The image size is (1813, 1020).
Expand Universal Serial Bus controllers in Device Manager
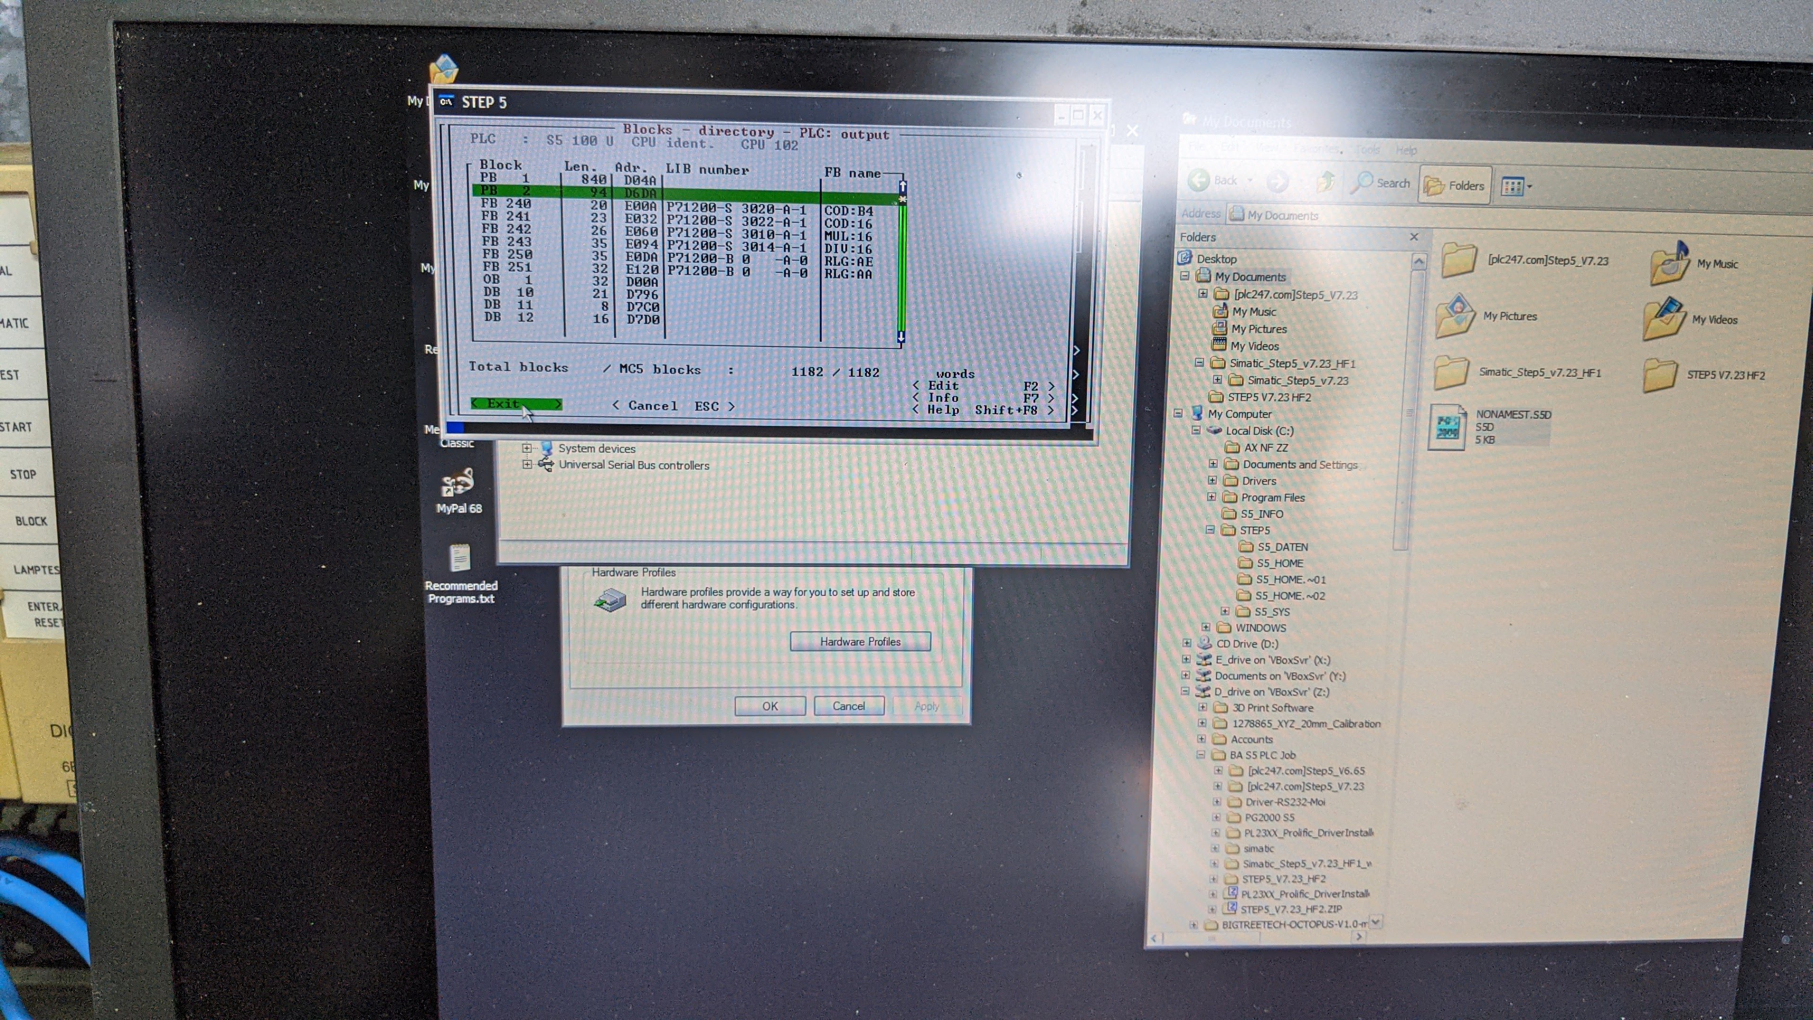[x=528, y=465]
